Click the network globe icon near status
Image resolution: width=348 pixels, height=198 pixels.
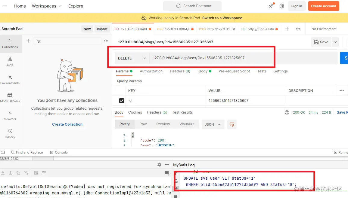click(287, 112)
